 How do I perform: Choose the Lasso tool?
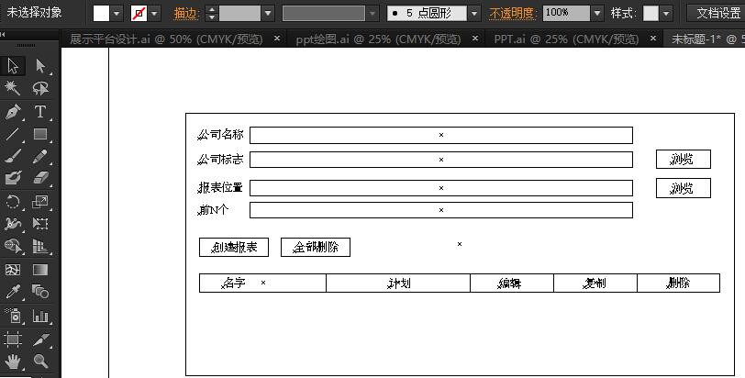click(x=40, y=88)
